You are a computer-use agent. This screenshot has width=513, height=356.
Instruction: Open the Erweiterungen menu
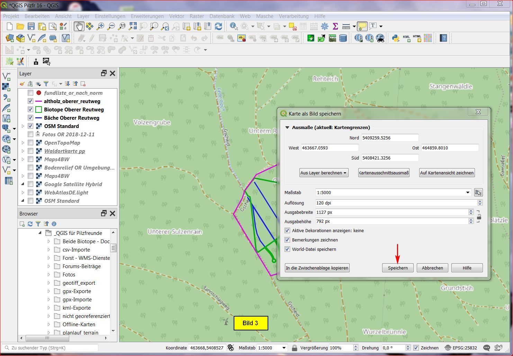(x=147, y=16)
